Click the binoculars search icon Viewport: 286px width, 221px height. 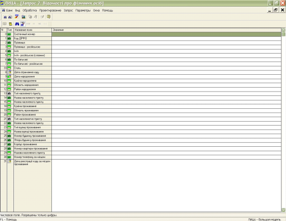17,24
